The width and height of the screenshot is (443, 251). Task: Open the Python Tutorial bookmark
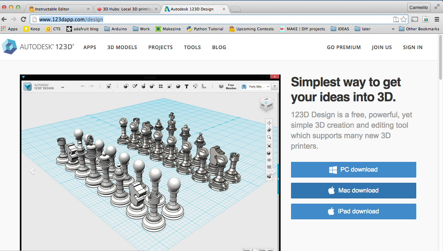tap(205, 29)
